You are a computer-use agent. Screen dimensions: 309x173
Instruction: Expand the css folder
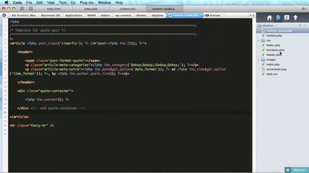259,40
